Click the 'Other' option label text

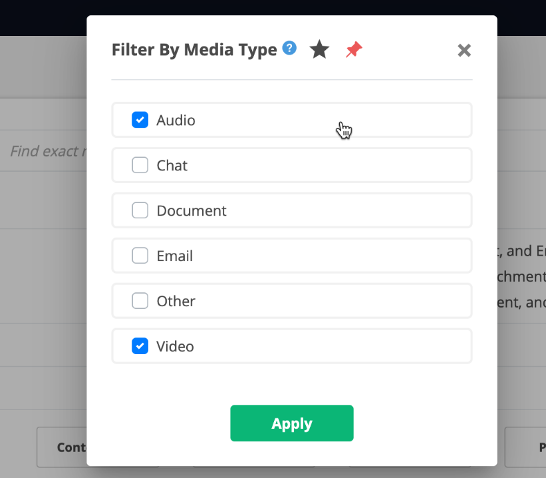(x=176, y=302)
